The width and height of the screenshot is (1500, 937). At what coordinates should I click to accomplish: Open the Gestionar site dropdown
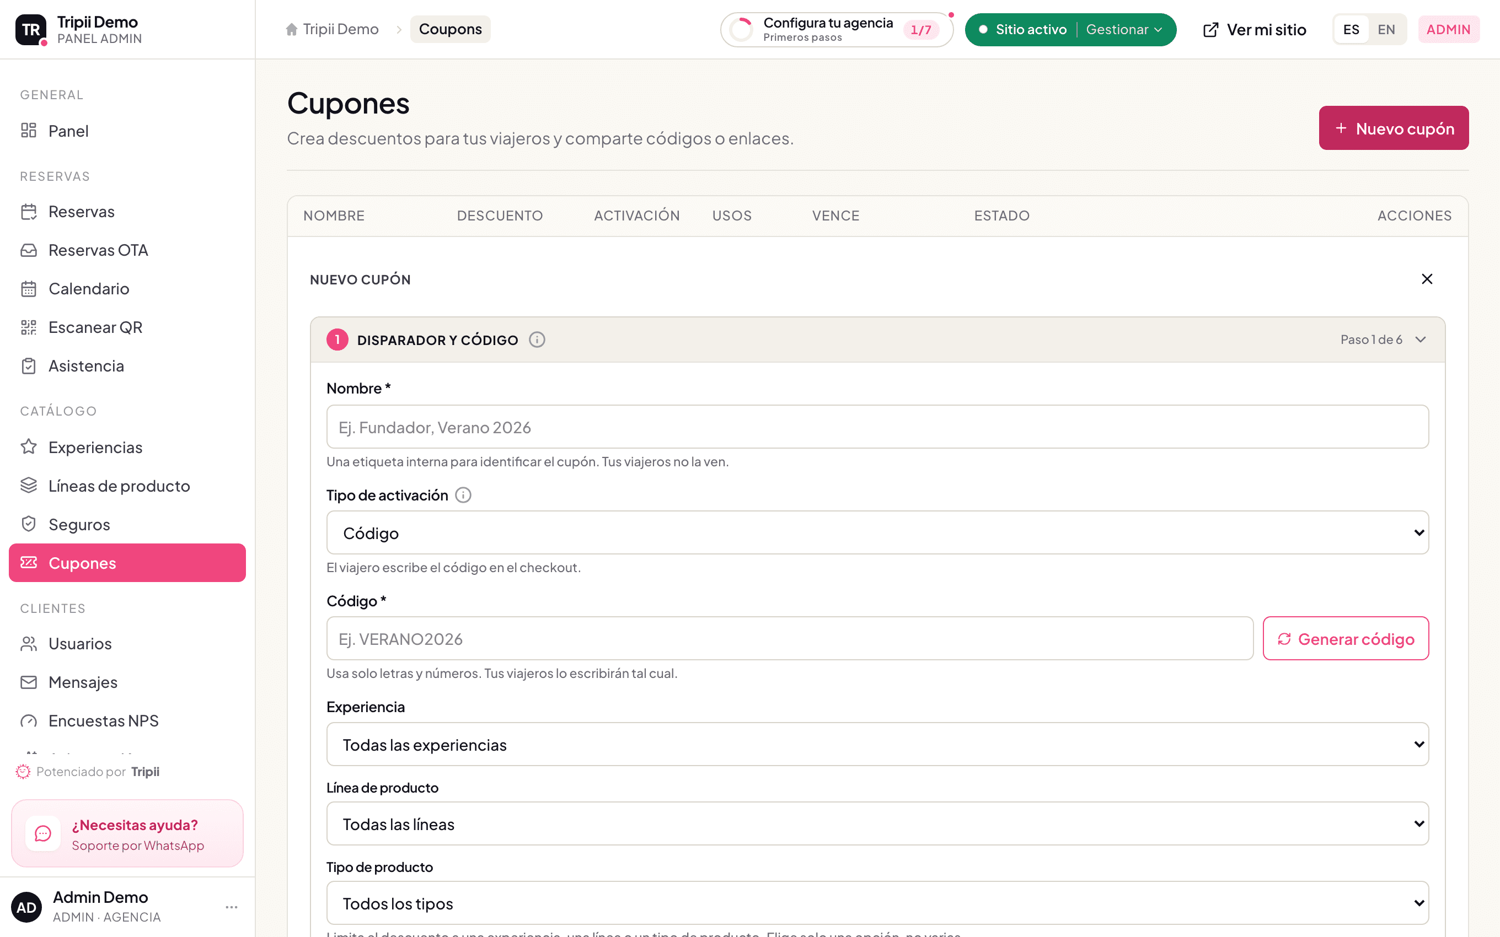[1124, 29]
